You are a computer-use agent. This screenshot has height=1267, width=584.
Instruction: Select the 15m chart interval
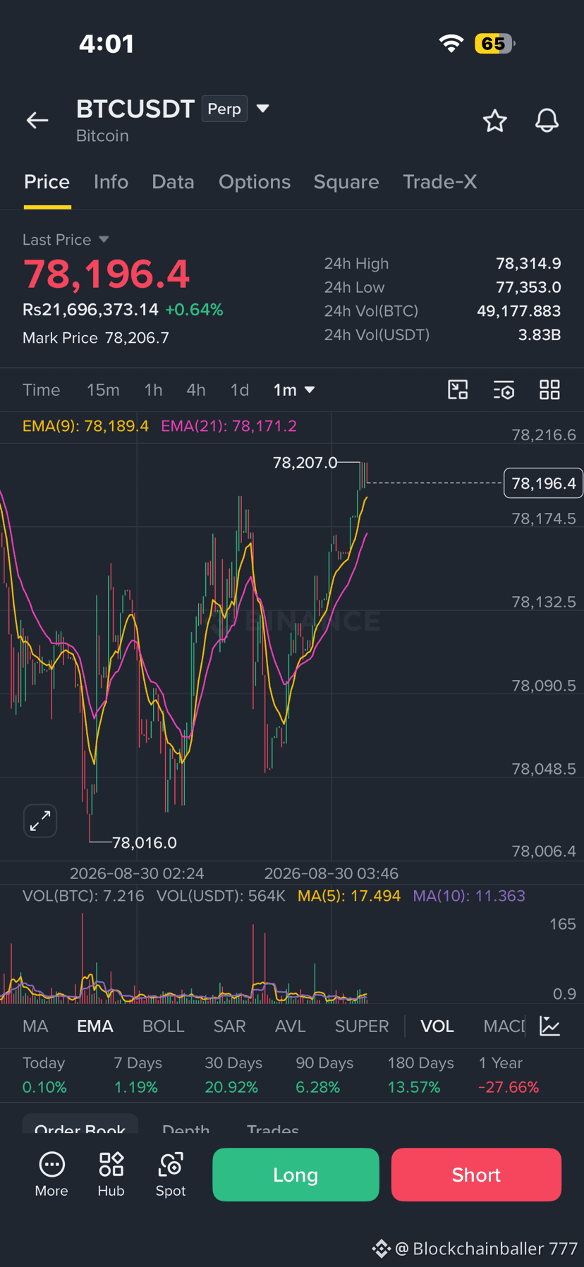tap(103, 390)
